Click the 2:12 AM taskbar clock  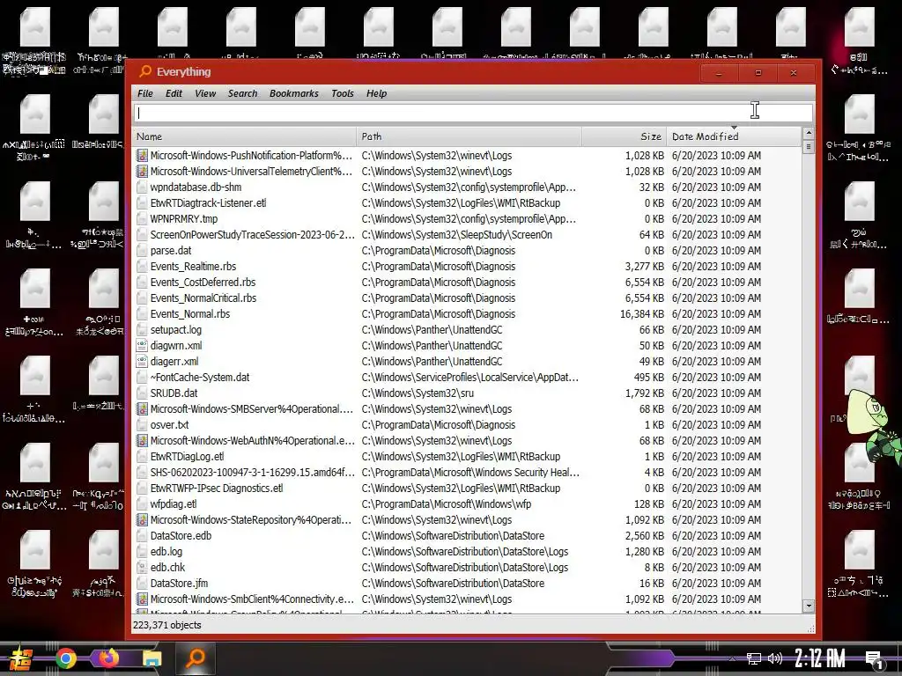click(820, 658)
